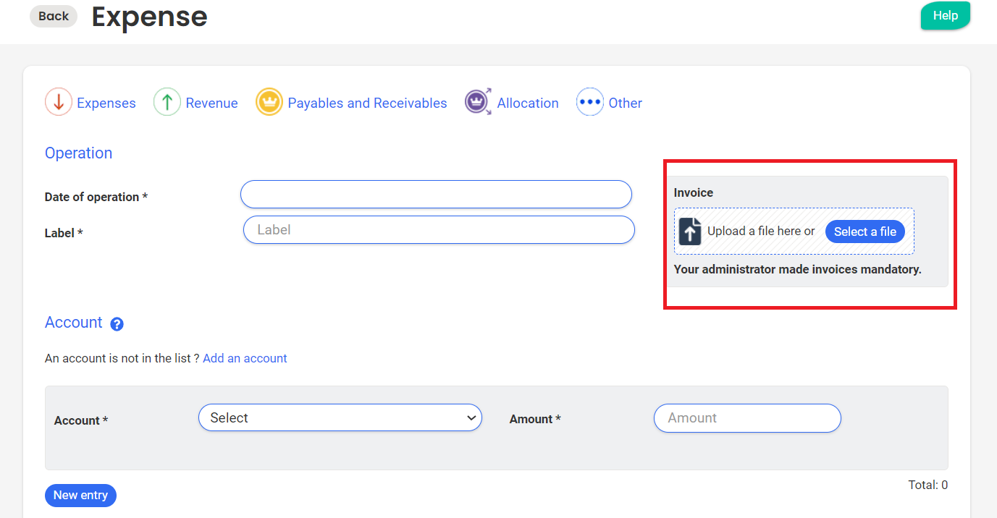The image size is (997, 518).
Task: Click the green up-arrow Revenue icon
Action: (x=167, y=103)
